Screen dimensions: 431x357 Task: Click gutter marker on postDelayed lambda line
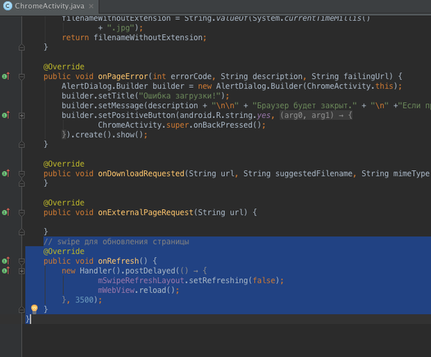click(6, 271)
